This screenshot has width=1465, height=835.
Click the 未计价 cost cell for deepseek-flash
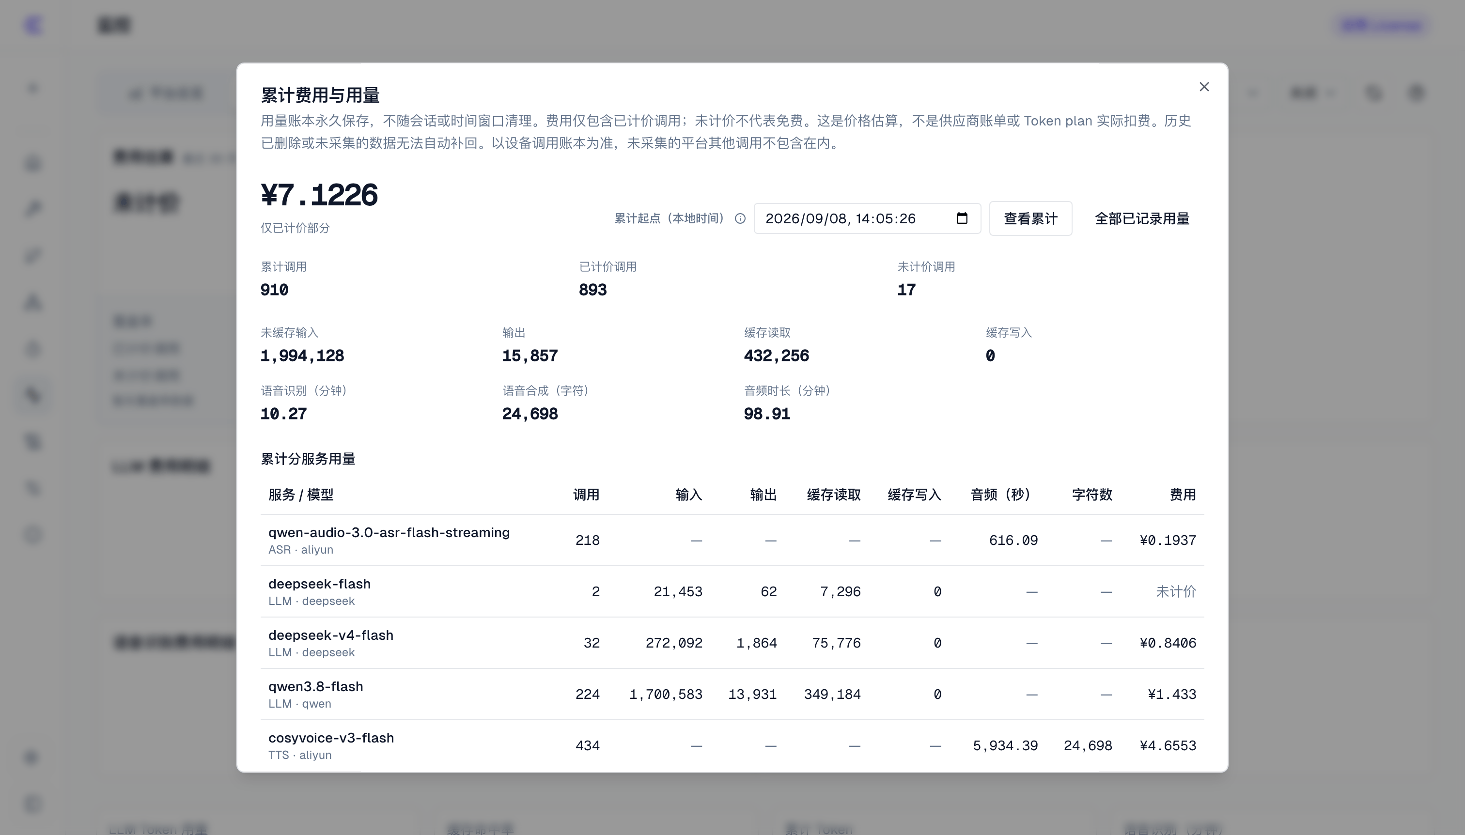pyautogui.click(x=1176, y=591)
